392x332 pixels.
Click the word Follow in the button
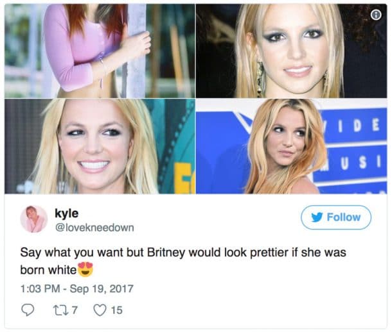[344, 217]
